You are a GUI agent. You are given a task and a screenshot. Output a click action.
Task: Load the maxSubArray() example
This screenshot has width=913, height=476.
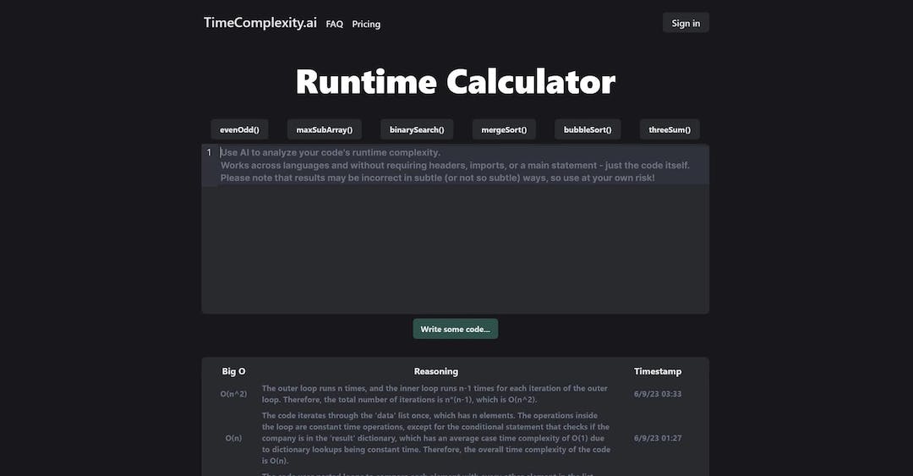tap(325, 129)
